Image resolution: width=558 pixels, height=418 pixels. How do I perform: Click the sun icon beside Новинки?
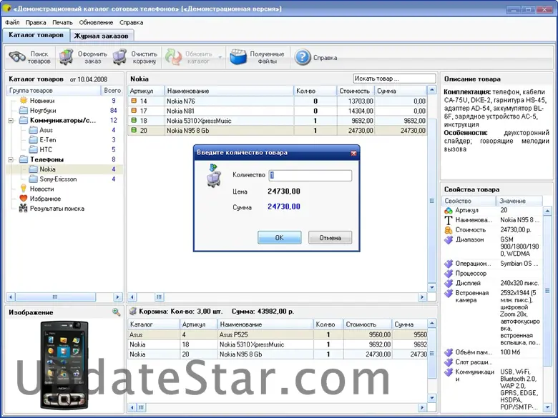(x=24, y=101)
